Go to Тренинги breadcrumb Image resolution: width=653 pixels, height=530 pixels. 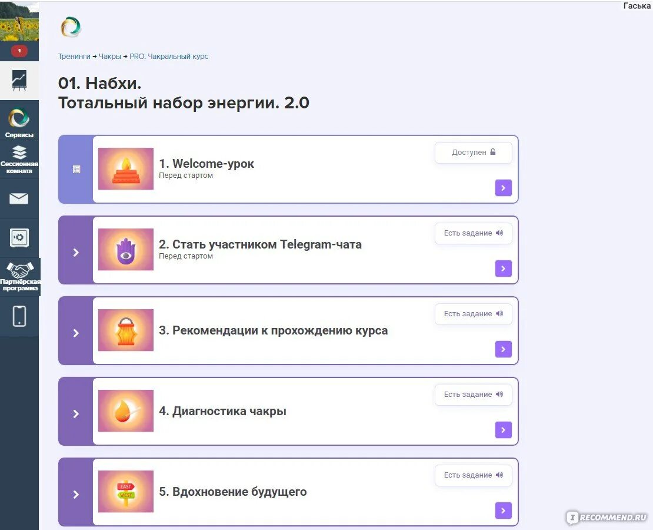point(74,57)
